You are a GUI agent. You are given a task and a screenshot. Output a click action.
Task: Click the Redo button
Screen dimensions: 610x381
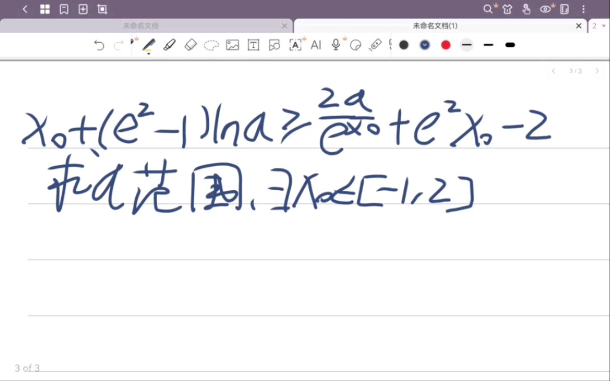coord(119,45)
